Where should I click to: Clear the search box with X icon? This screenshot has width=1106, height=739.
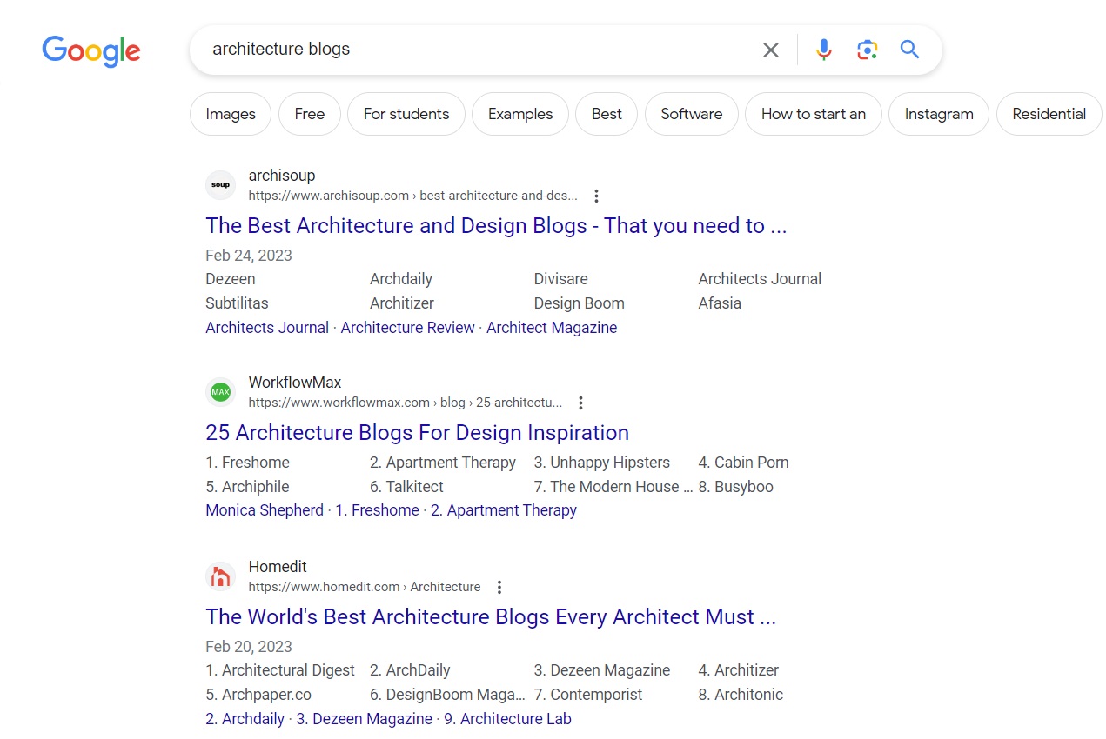771,50
